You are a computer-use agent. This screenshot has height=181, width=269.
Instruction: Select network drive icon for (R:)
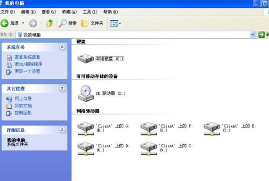[x=86, y=129]
